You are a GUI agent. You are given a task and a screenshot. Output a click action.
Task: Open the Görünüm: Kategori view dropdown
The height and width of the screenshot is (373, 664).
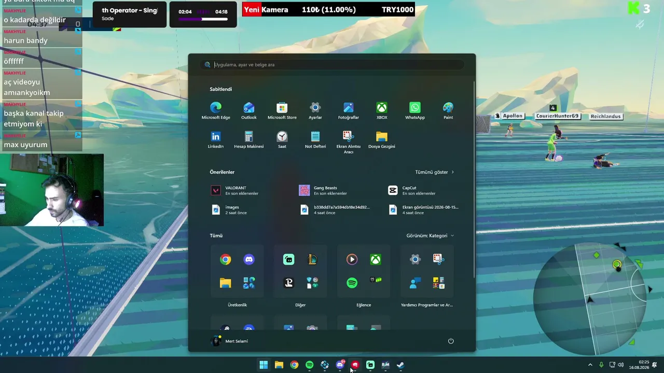pos(430,236)
